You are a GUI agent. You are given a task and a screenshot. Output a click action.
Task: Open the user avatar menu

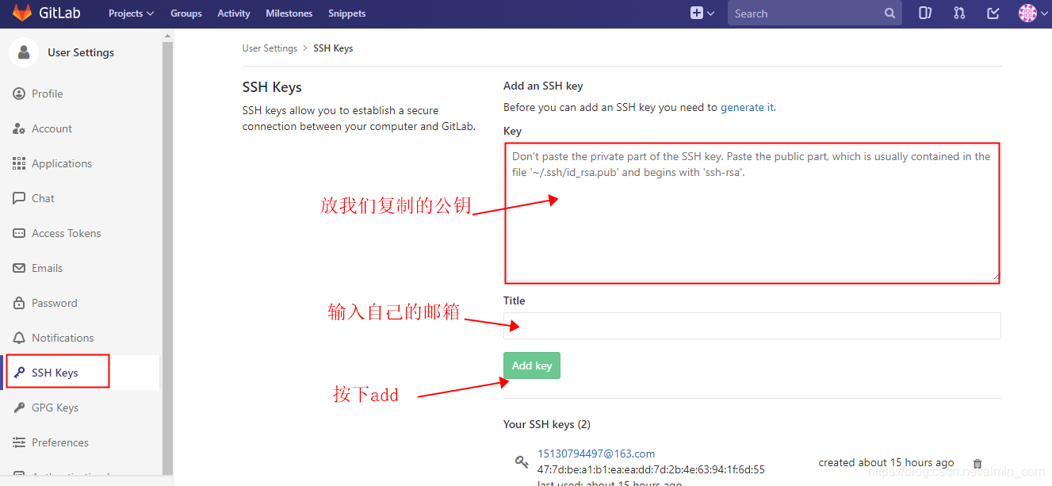pos(1032,13)
